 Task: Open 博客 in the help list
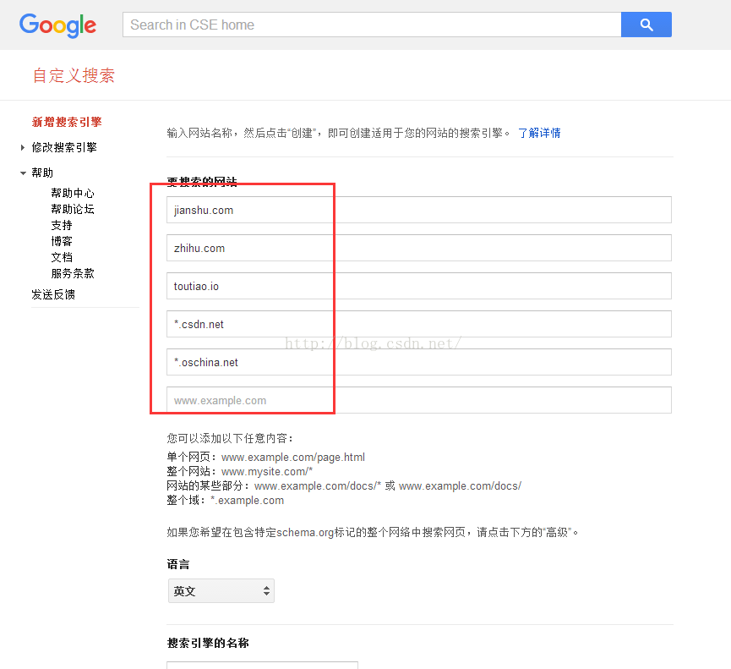point(62,241)
